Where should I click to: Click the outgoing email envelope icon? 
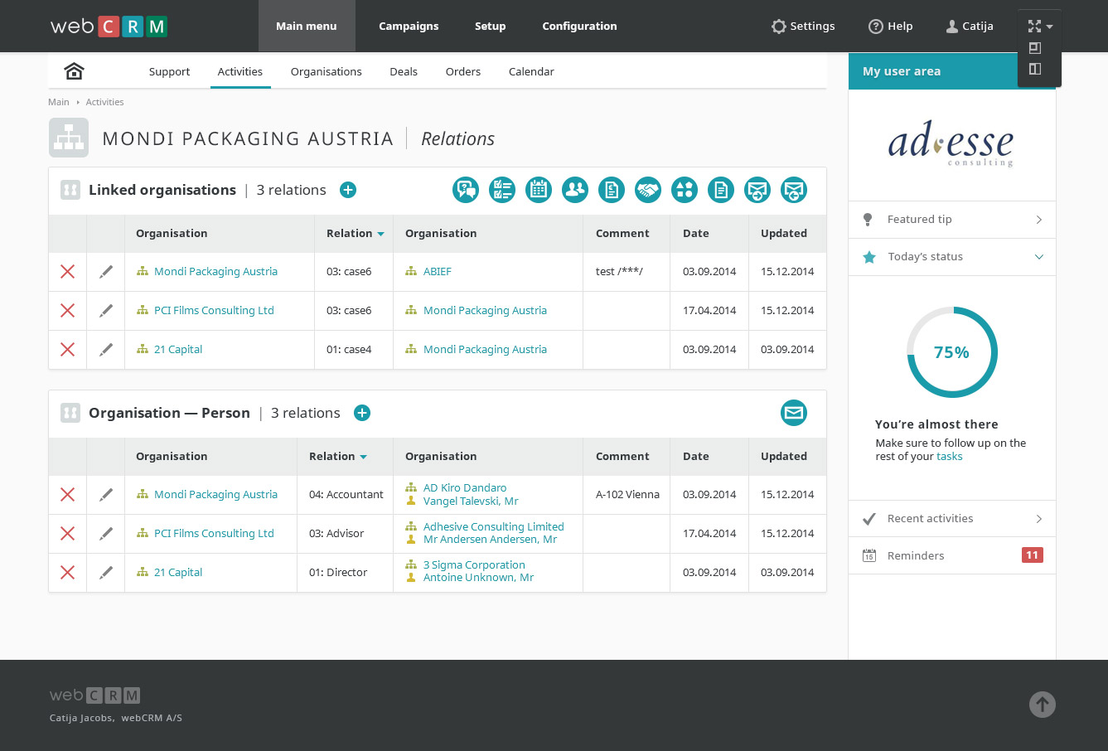point(757,190)
